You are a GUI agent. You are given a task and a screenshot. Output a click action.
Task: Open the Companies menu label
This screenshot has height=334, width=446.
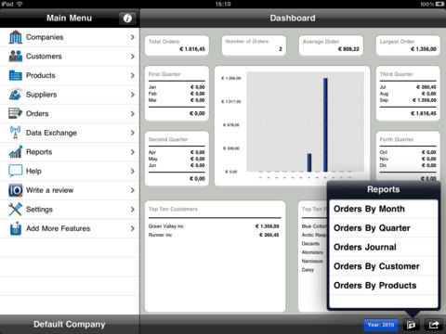tap(45, 37)
